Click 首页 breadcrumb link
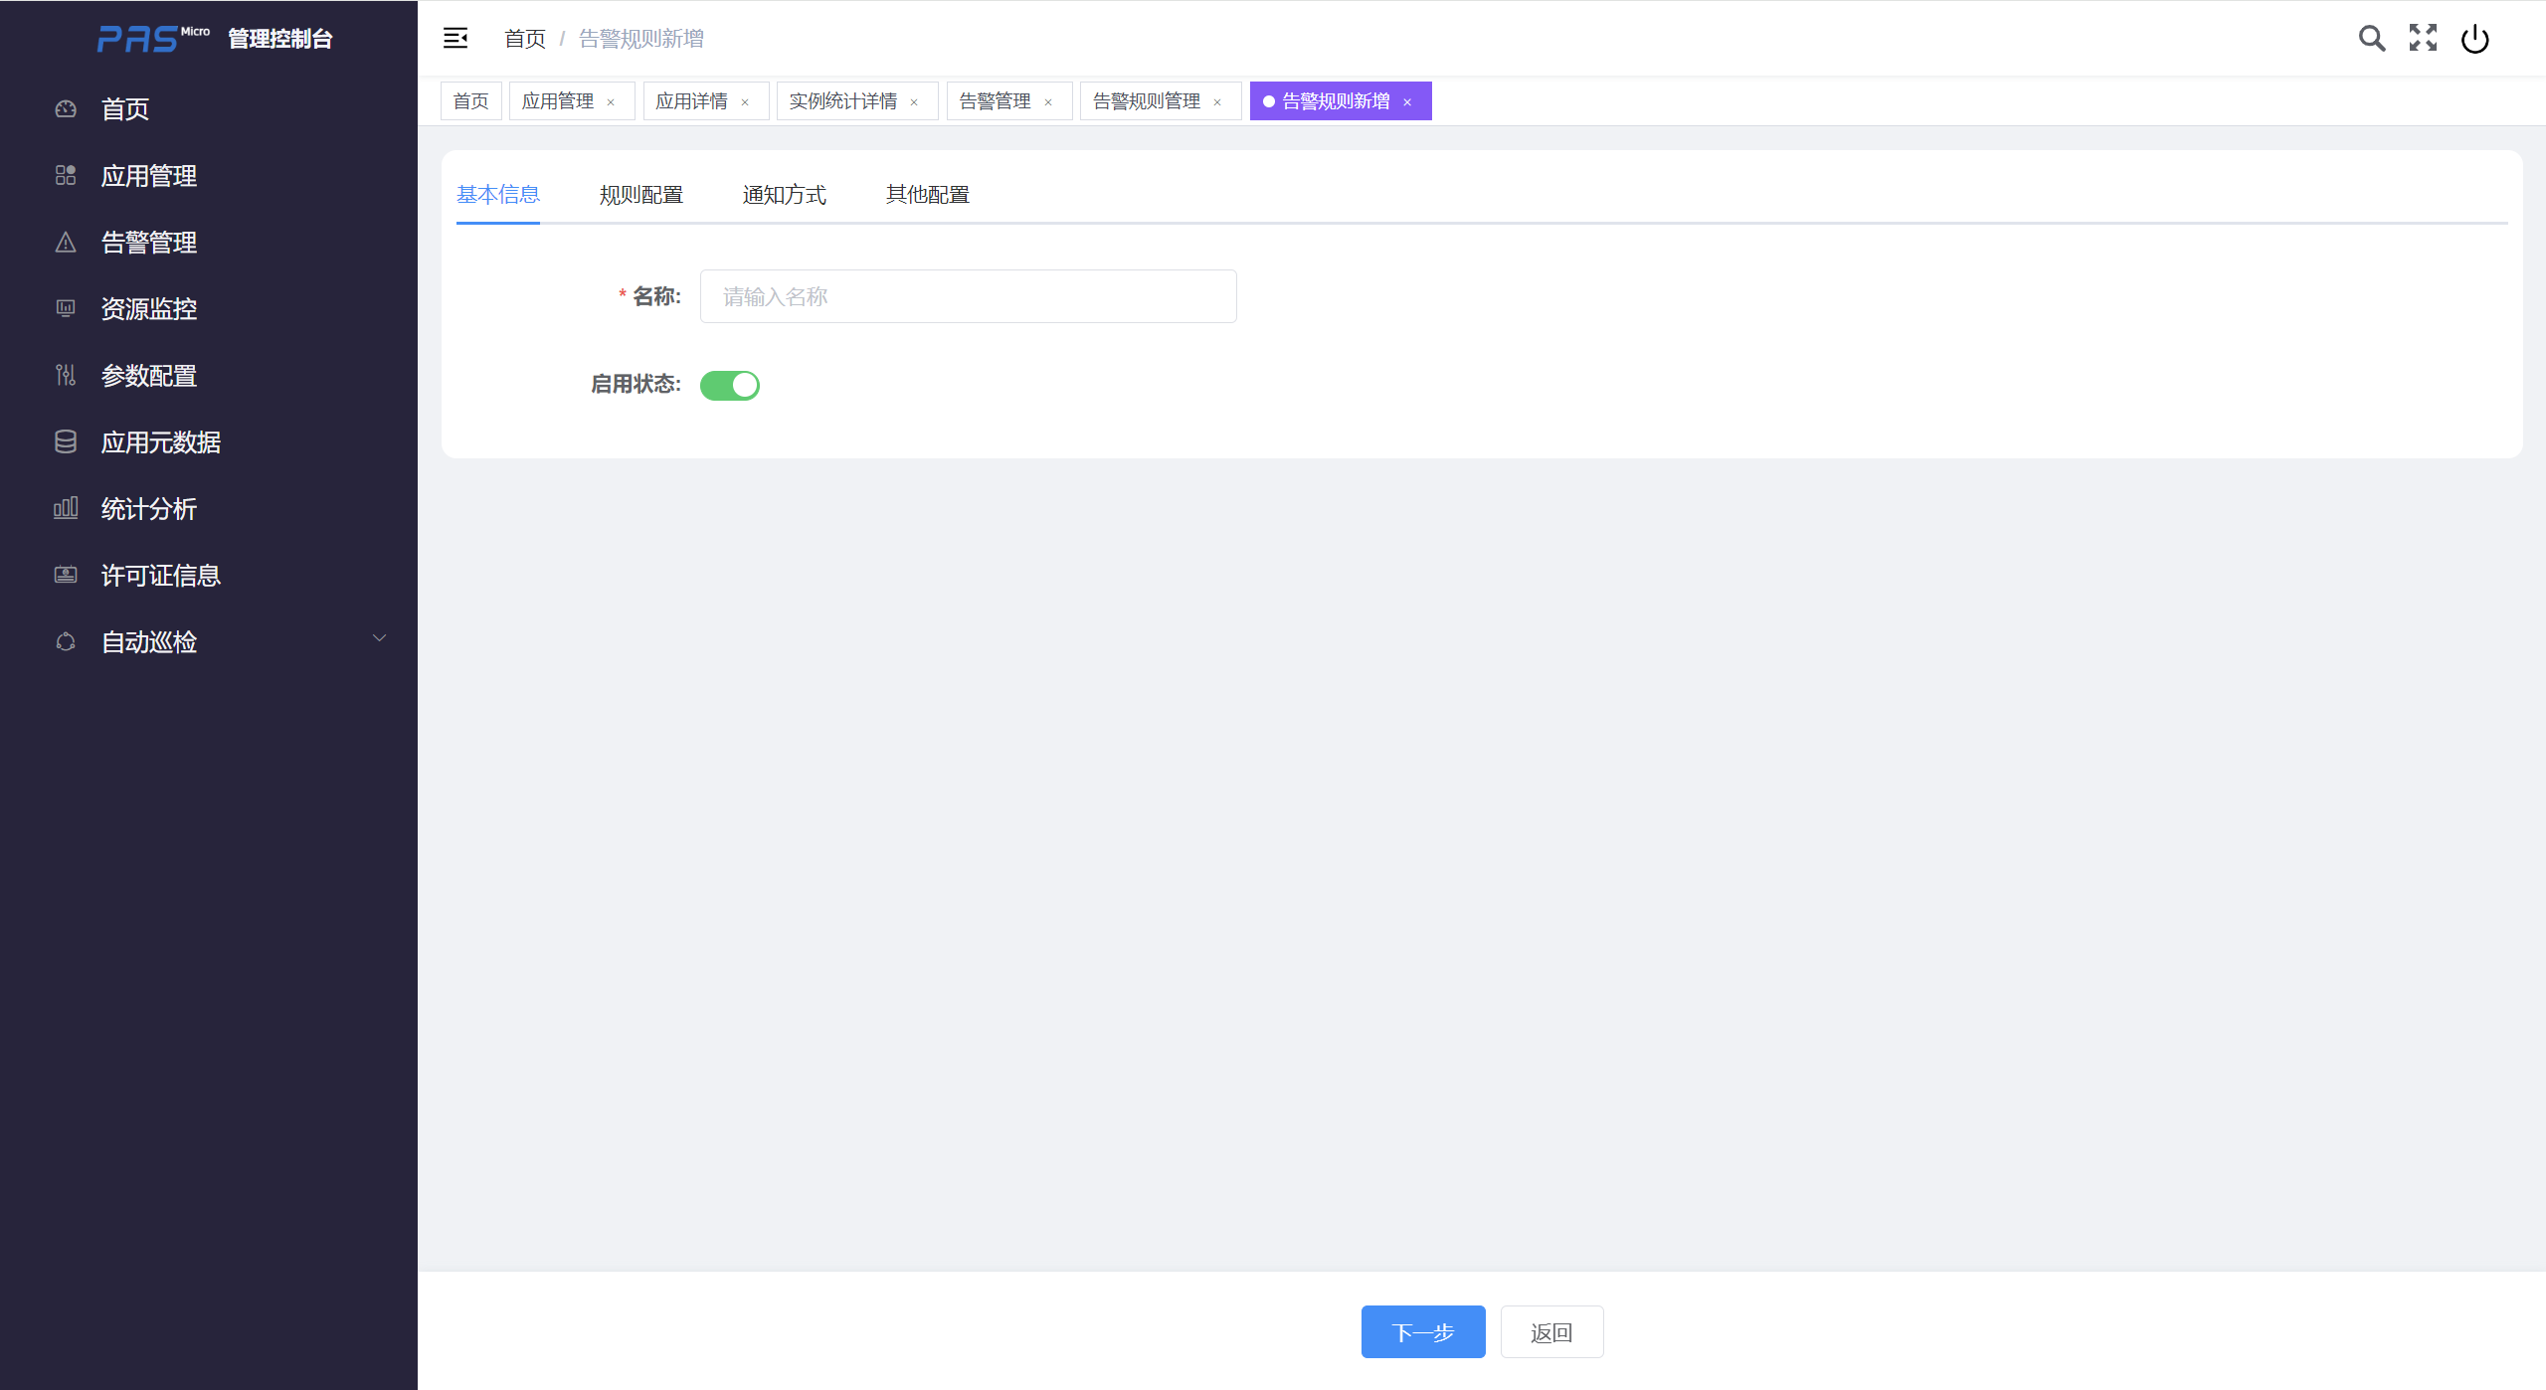The width and height of the screenshot is (2546, 1390). [524, 39]
